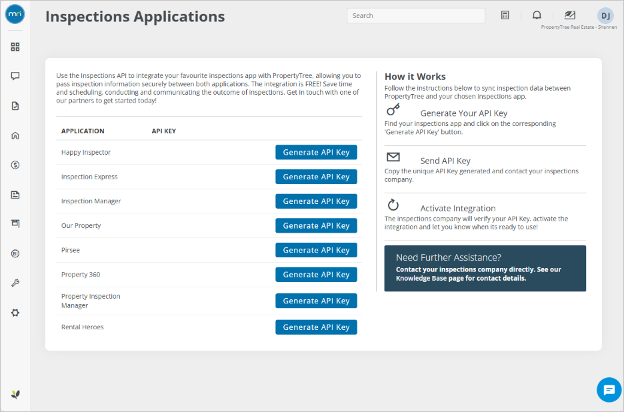Open the dashboard grid icon in sidebar
The width and height of the screenshot is (624, 412).
tap(15, 47)
